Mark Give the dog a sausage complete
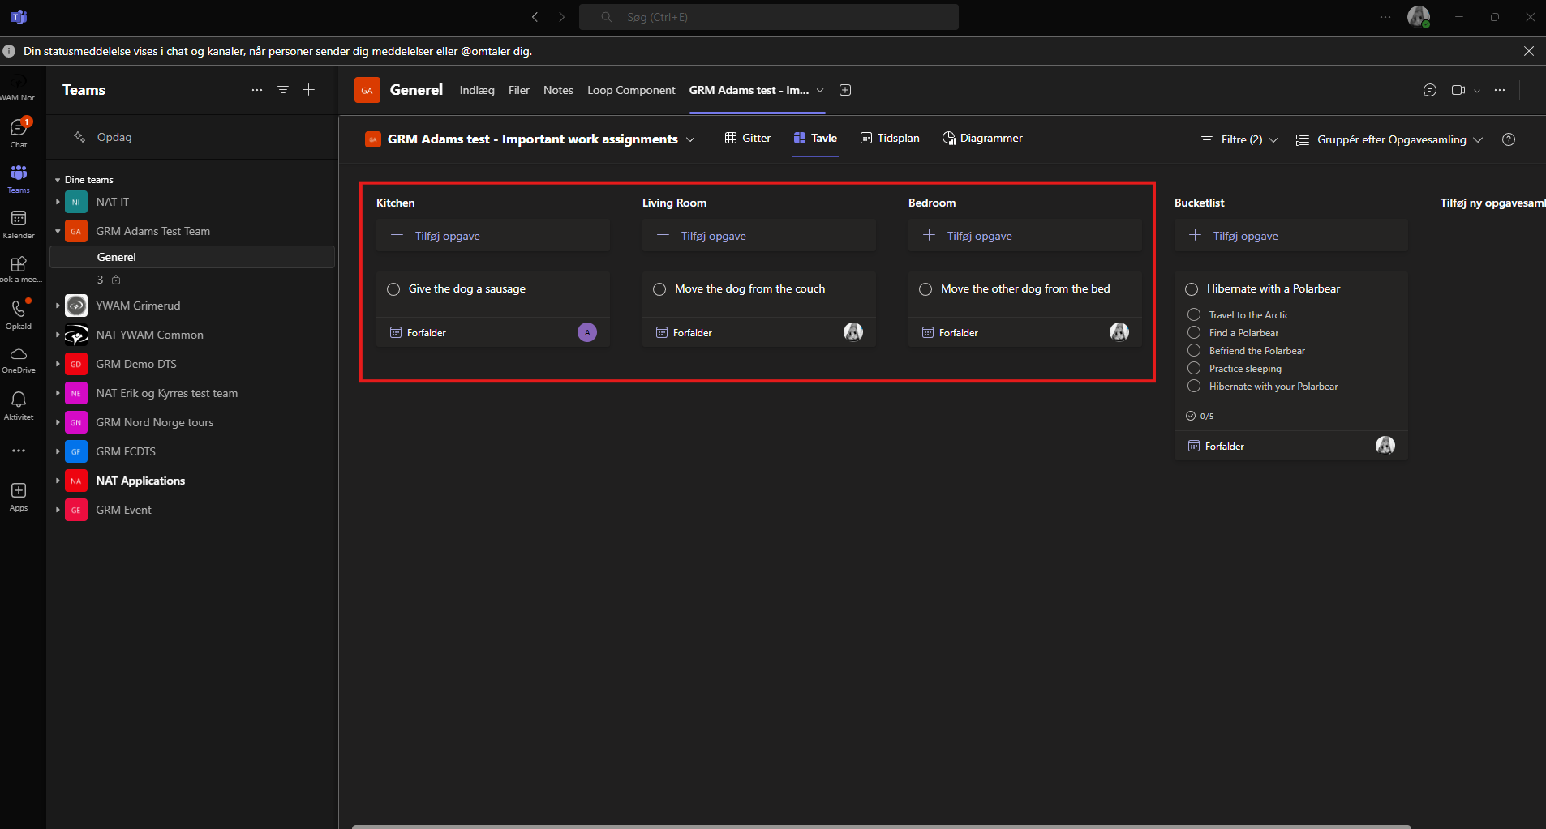The width and height of the screenshot is (1546, 829). tap(393, 289)
